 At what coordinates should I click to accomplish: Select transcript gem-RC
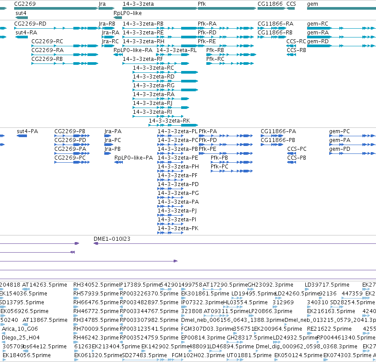coord(342,28)
